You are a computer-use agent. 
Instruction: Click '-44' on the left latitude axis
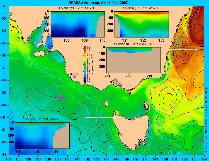click(3, 155)
